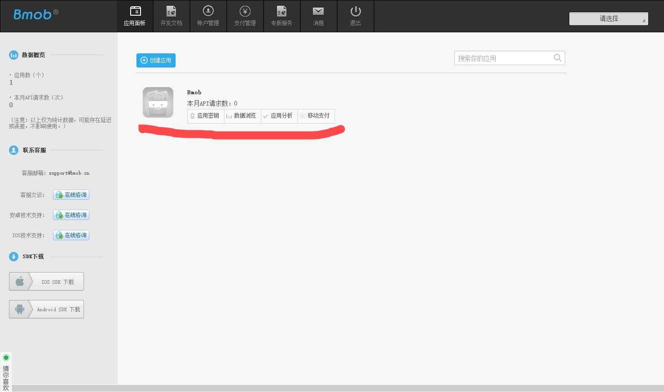Click the 本月API请求数(次) sidebar label
Image resolution: width=664 pixels, height=392 pixels.
click(x=38, y=97)
